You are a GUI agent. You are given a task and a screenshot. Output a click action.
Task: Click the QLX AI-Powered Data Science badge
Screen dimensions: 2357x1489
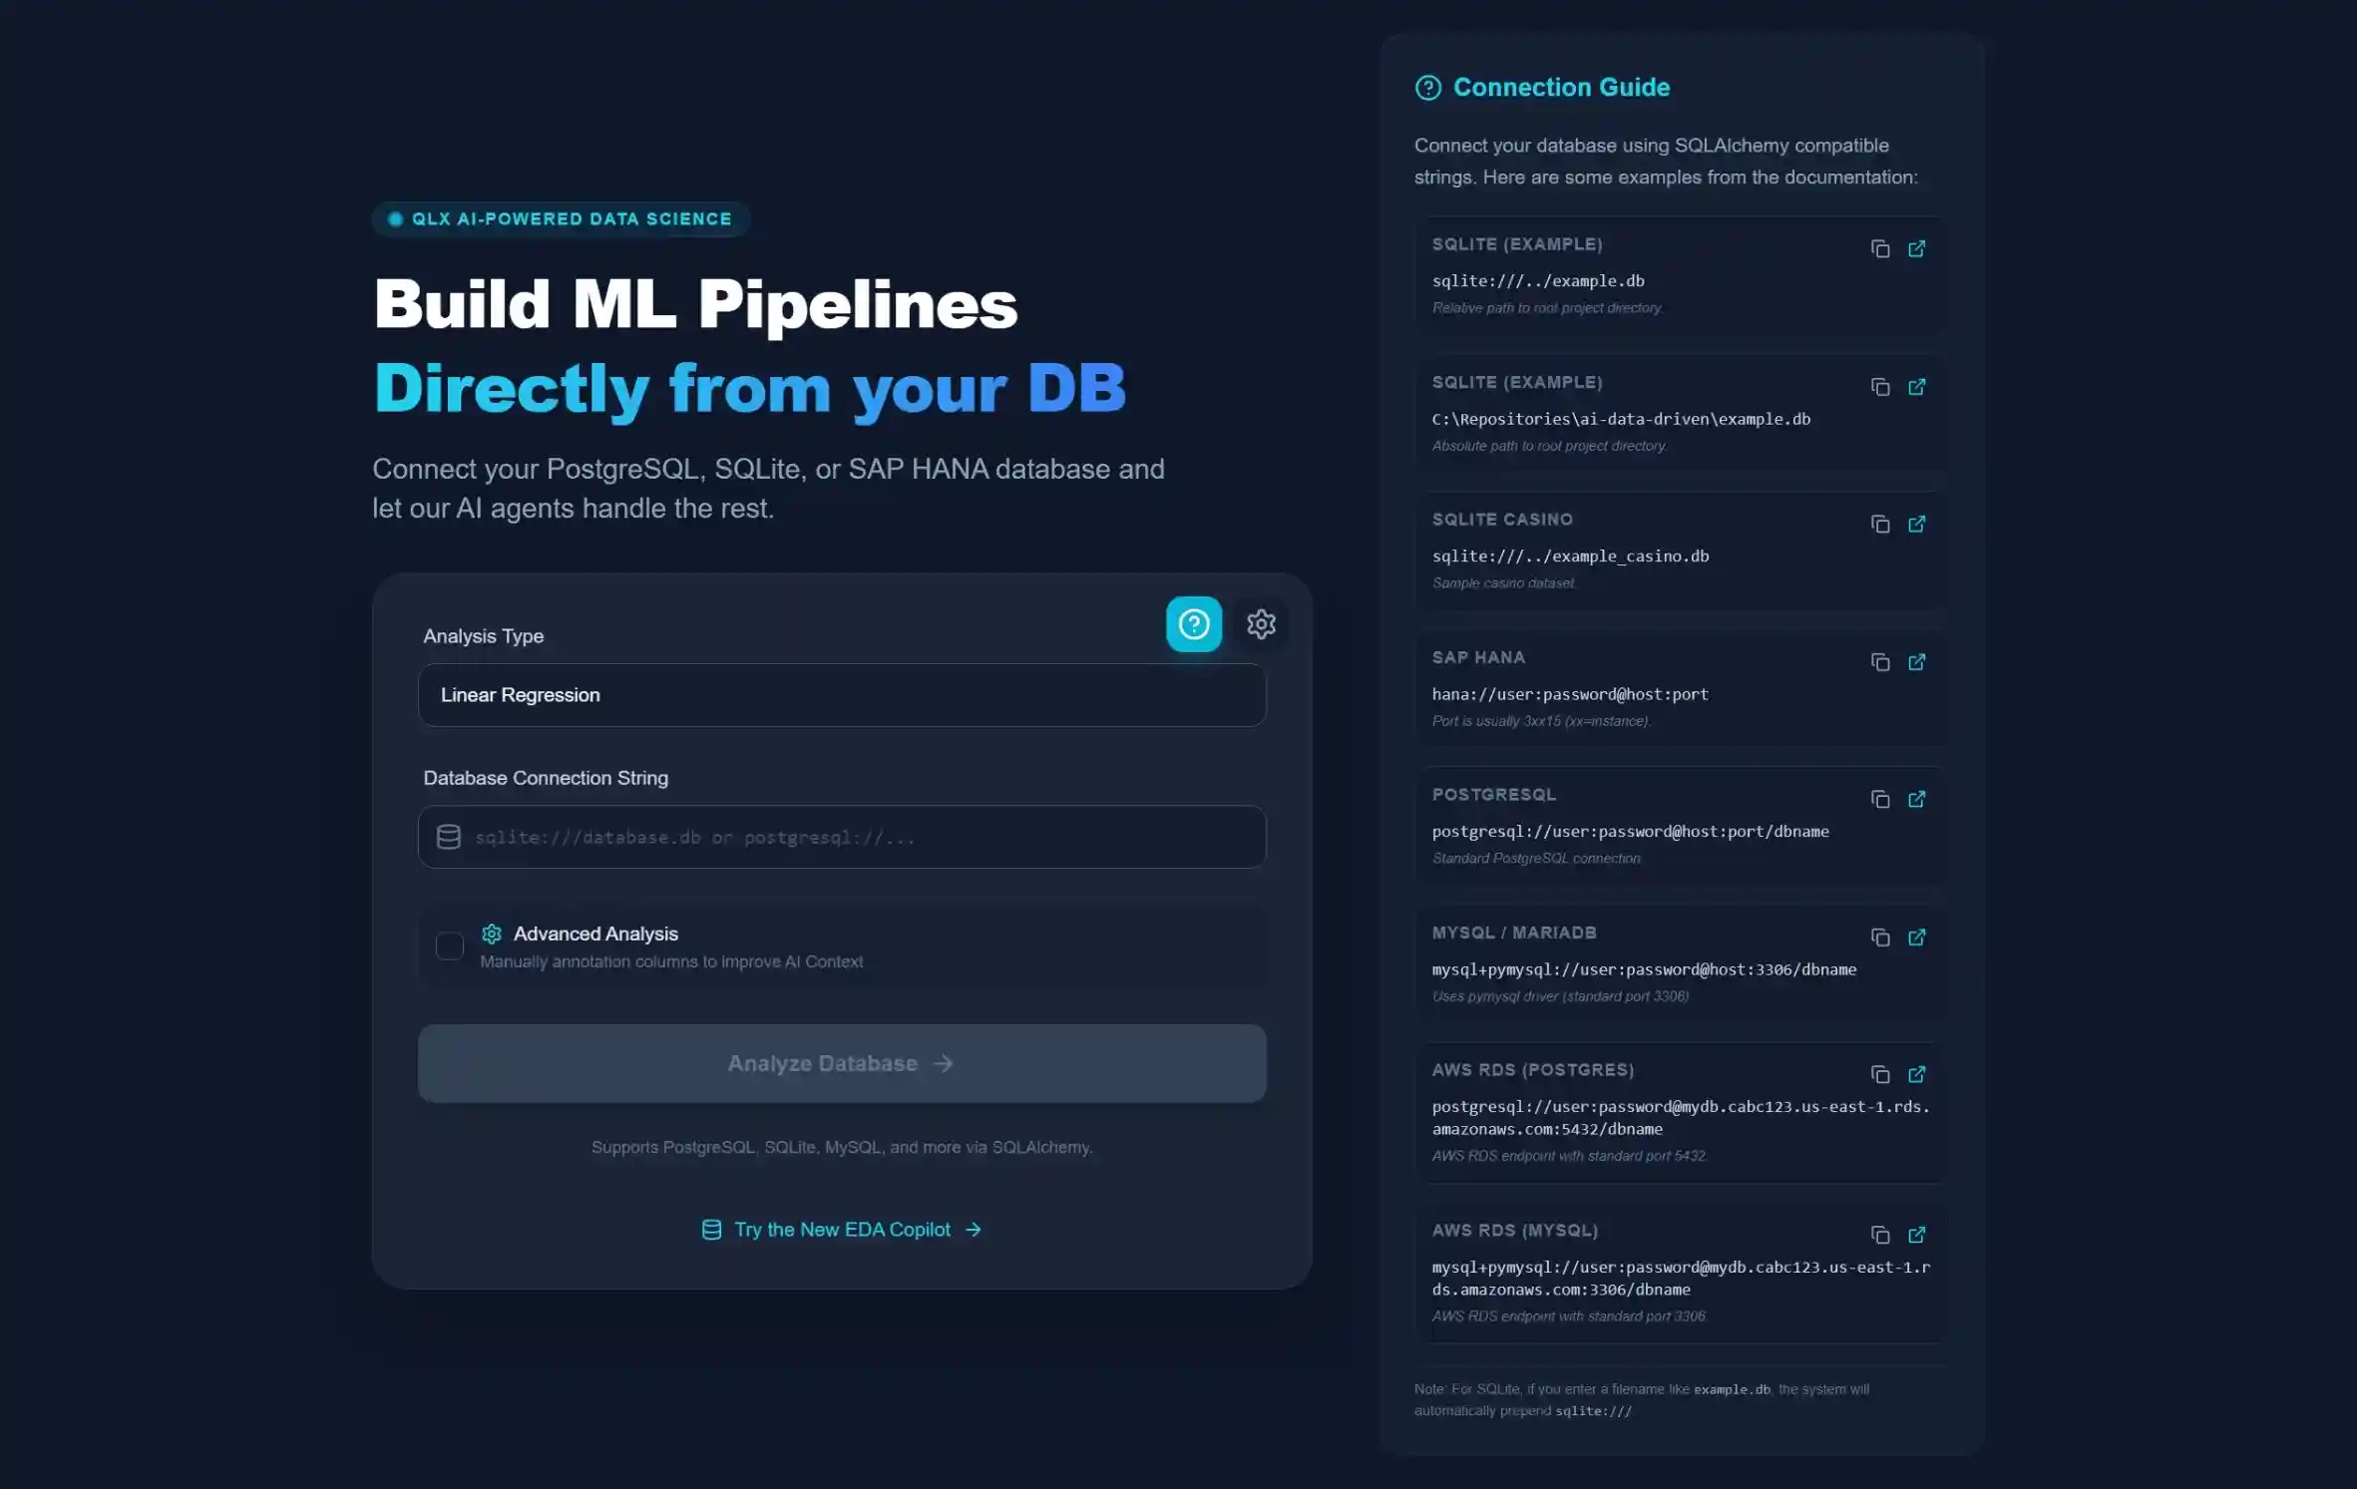point(561,218)
